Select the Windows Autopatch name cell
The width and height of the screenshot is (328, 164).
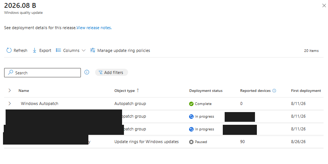[x=40, y=103]
